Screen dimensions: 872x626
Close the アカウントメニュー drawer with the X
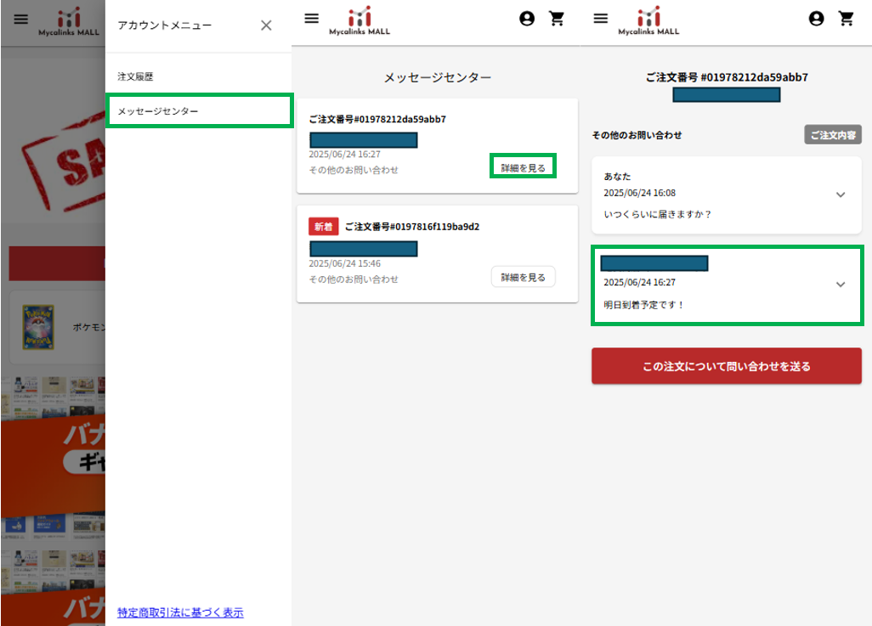(266, 25)
